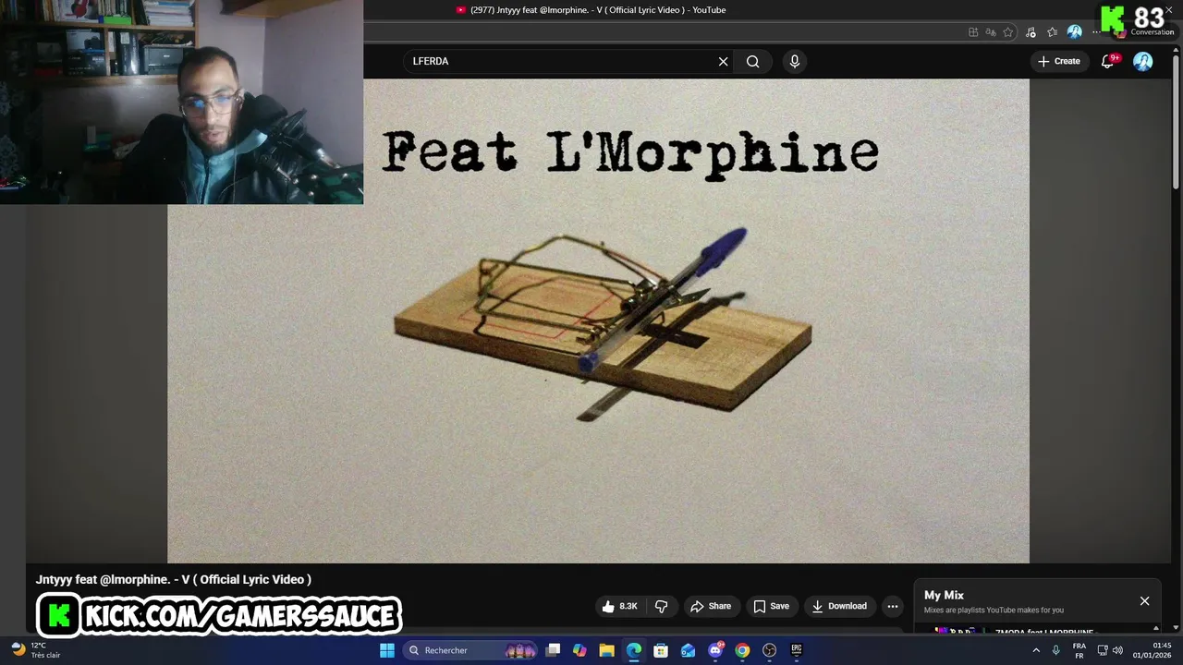
Task: Clear the LFERDA search text
Action: tap(723, 61)
